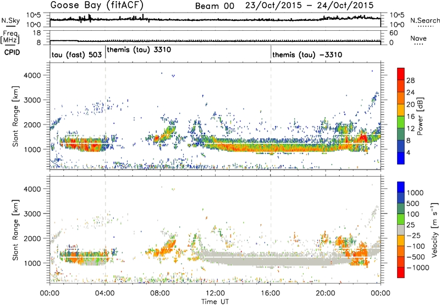Click the "2000" tick on velocity panel
Screen dimensions: 440x305
[x=32, y=238]
